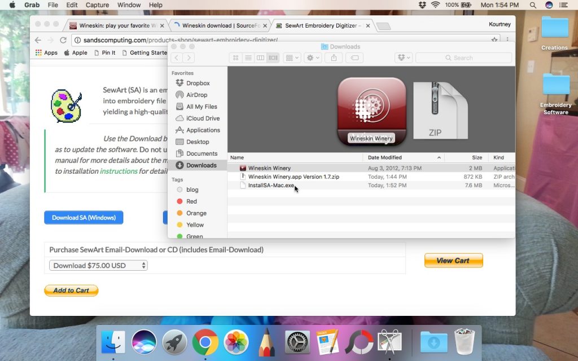
Task: Open the Grab application menu
Action: (x=32, y=5)
